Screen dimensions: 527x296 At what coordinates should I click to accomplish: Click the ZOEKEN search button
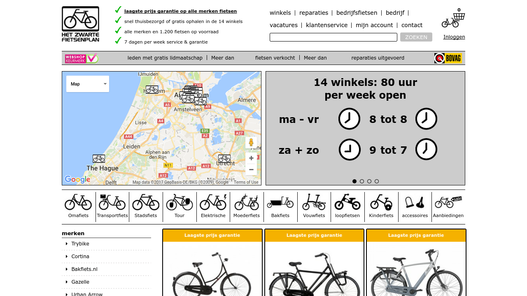coord(416,37)
